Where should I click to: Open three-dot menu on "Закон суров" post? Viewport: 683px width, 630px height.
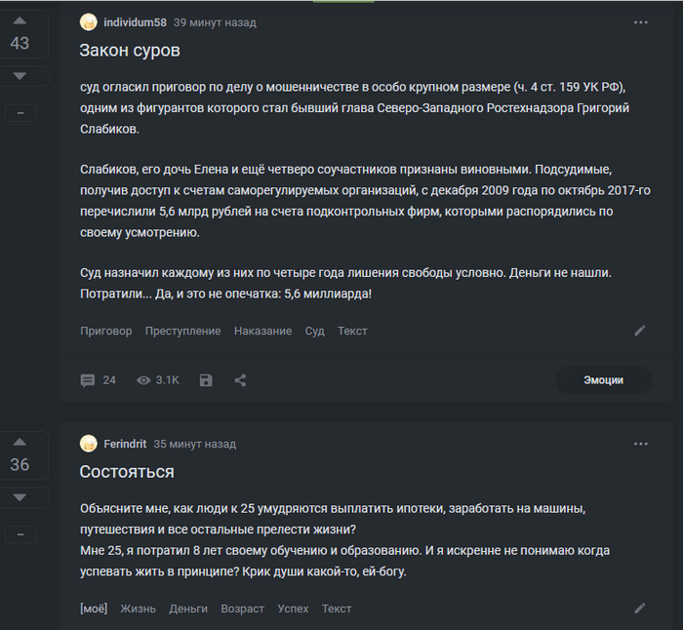641,22
